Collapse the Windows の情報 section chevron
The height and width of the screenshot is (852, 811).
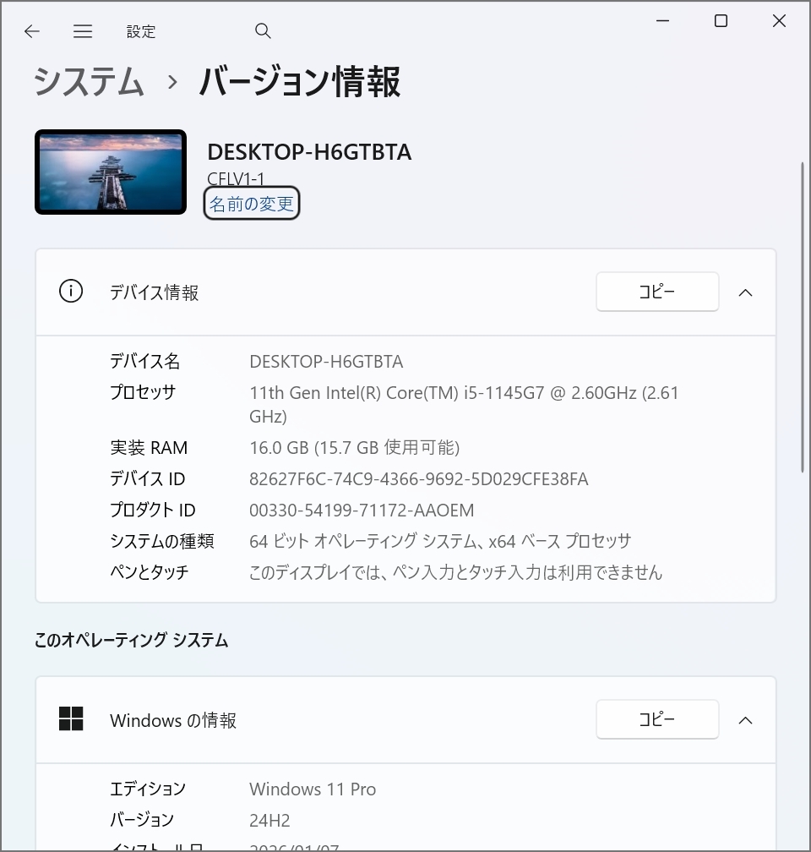745,719
